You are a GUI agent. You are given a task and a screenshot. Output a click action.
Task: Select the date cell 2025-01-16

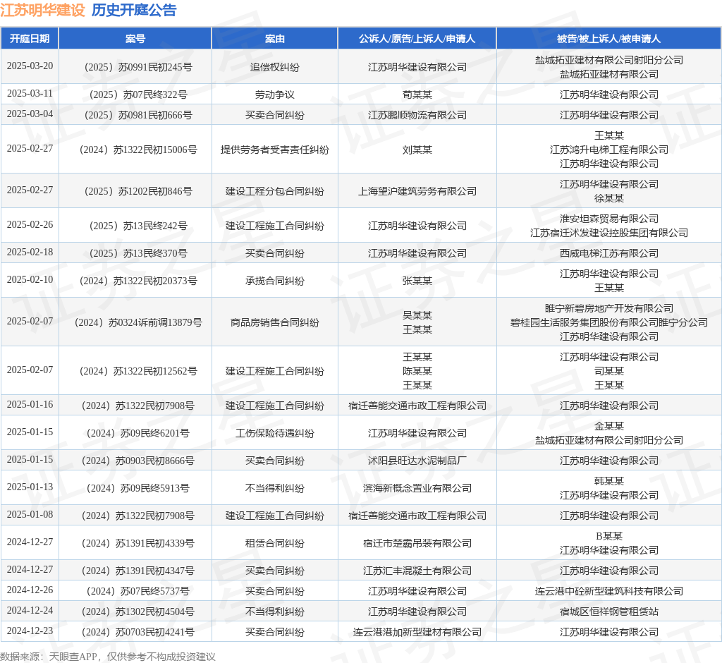(30, 404)
